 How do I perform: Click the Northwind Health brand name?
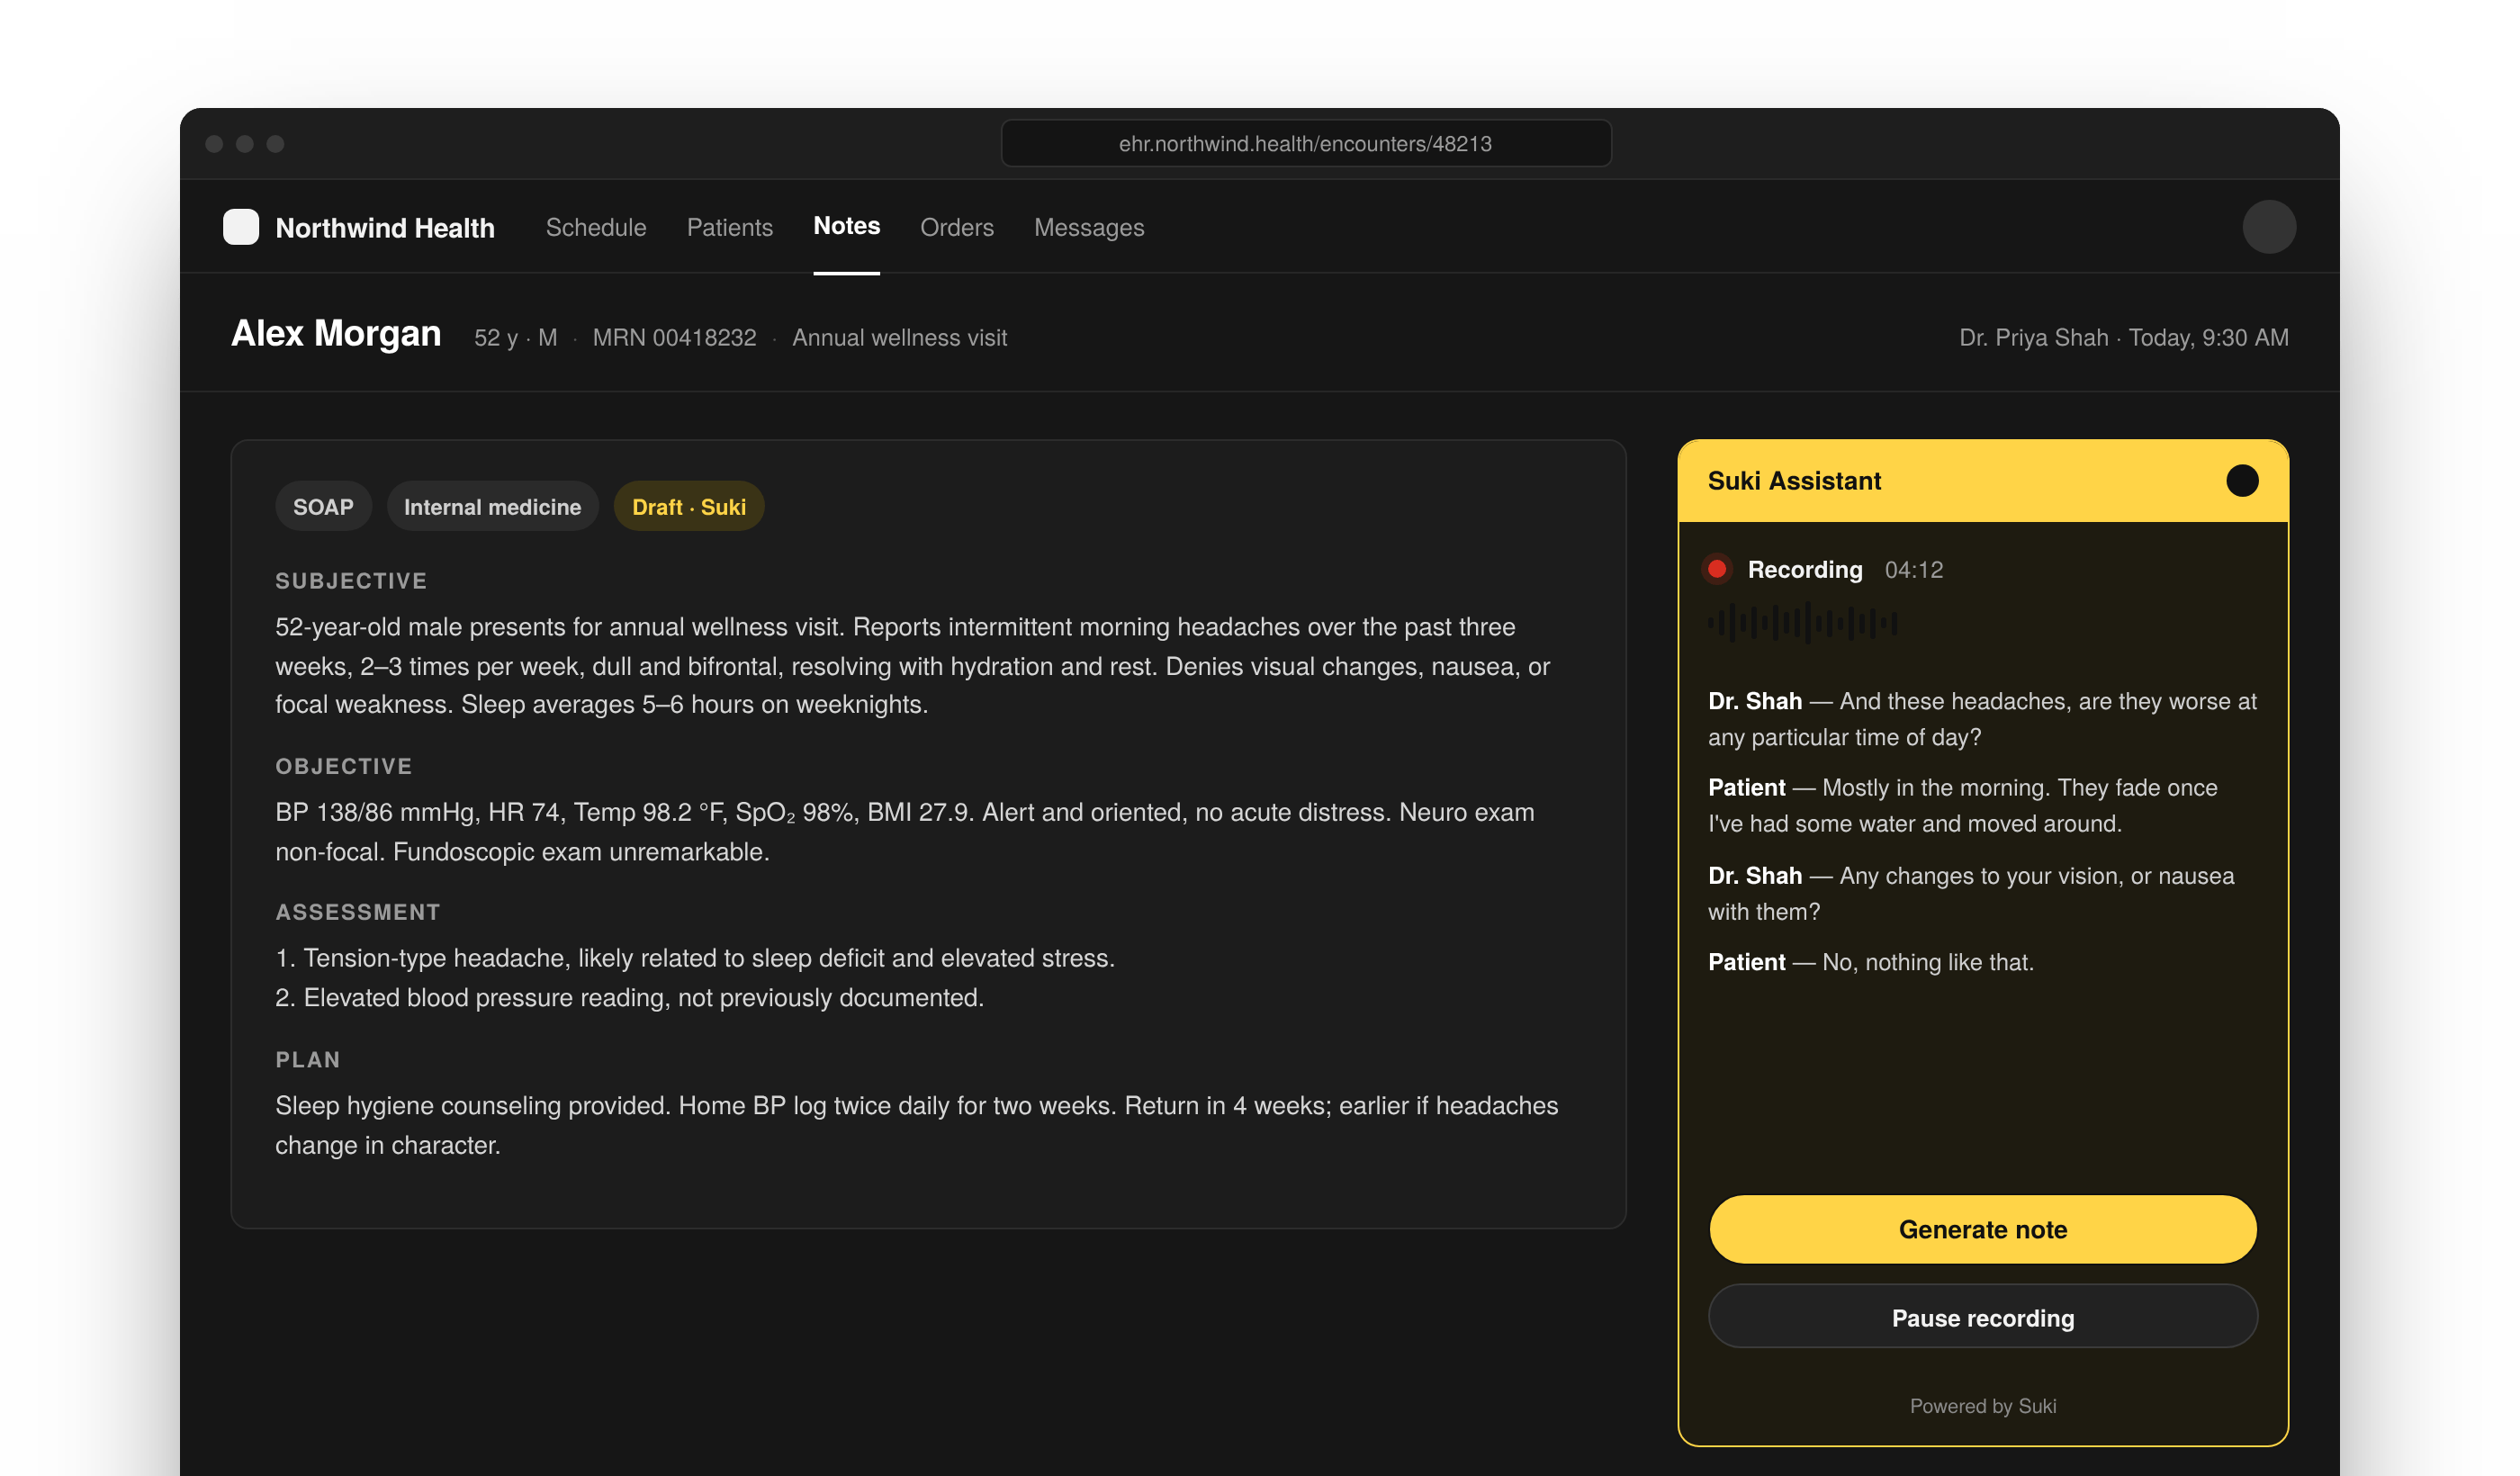click(385, 228)
